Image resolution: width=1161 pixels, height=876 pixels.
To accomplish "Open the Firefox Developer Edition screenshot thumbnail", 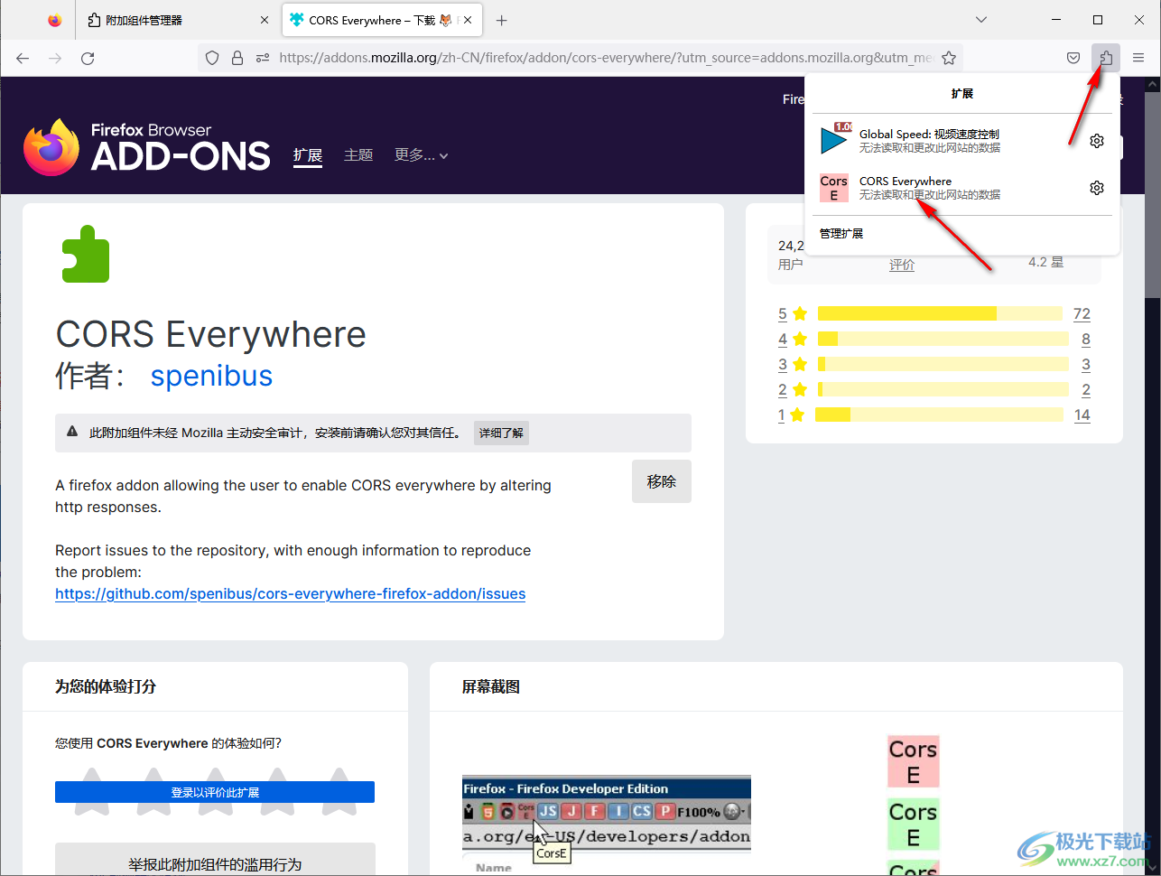I will pyautogui.click(x=607, y=825).
